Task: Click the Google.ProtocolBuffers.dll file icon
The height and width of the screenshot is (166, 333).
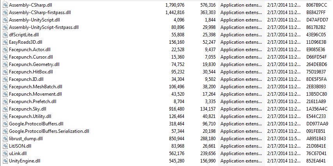Action: tap(5, 124)
